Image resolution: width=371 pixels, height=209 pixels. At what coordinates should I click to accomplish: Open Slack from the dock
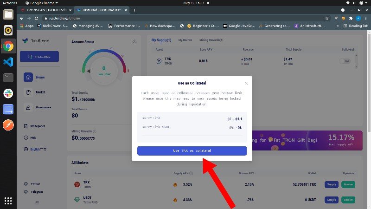tap(8, 93)
